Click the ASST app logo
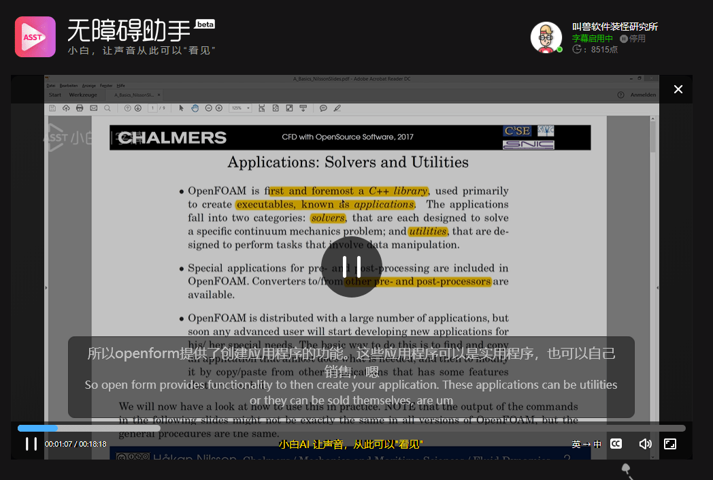This screenshot has width=713, height=480. click(35, 37)
